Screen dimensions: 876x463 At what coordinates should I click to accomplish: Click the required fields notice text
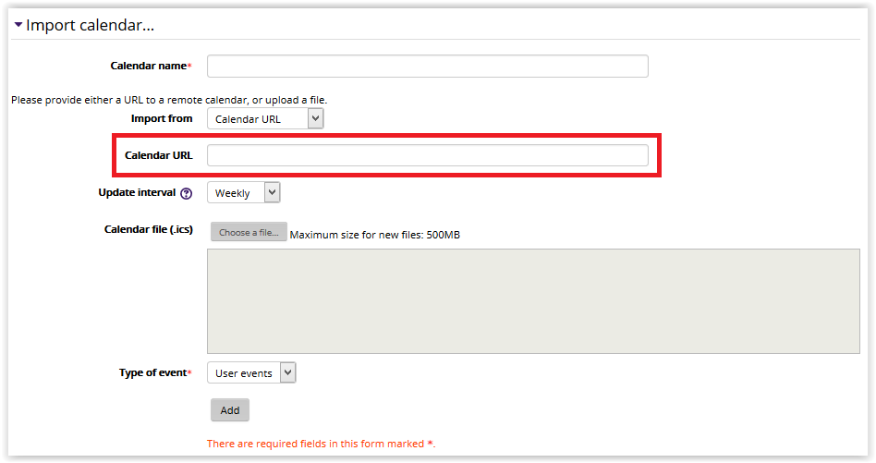(x=322, y=444)
